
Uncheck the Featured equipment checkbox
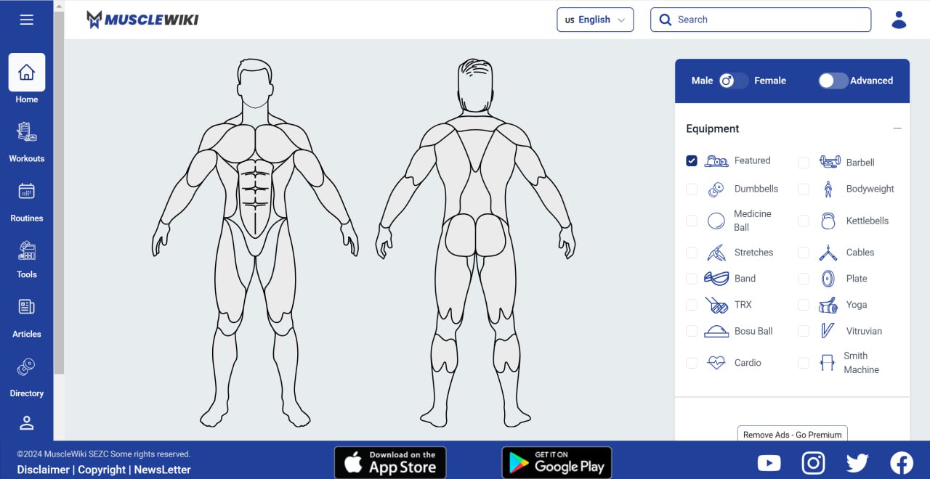(692, 160)
